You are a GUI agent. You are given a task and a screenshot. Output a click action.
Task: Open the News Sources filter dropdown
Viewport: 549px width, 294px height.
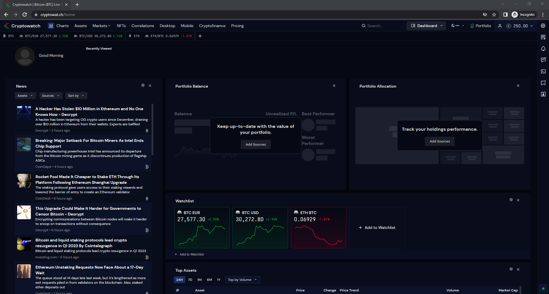pyautogui.click(x=51, y=96)
